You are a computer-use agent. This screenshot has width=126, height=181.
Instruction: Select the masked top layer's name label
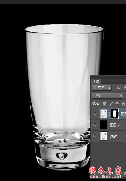coord(123,114)
